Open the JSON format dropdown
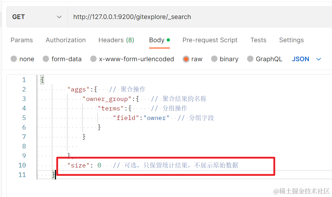Screen dimensions: 332x197 coord(307,59)
